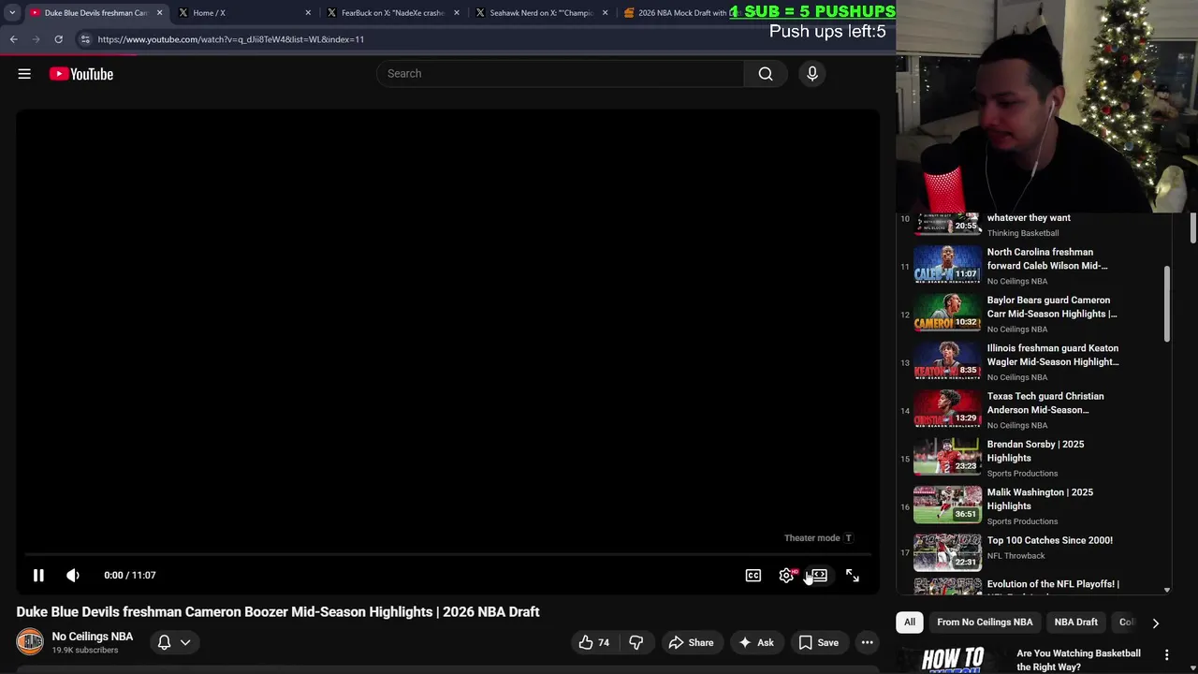This screenshot has width=1198, height=674.
Task: Open the YouTube guide hamburger menu
Action: 24,74
